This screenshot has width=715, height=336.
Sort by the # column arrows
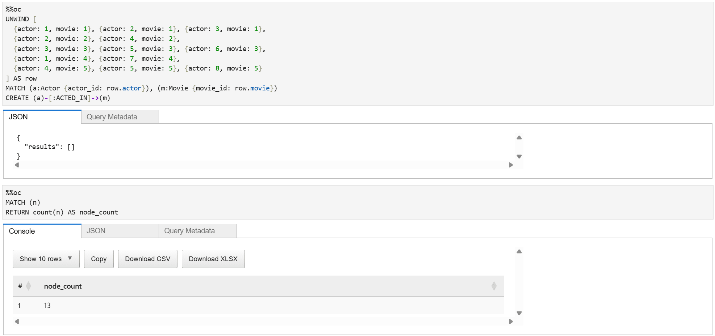(x=29, y=286)
